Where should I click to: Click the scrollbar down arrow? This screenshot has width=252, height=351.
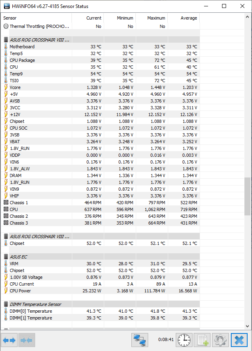pos(247,326)
